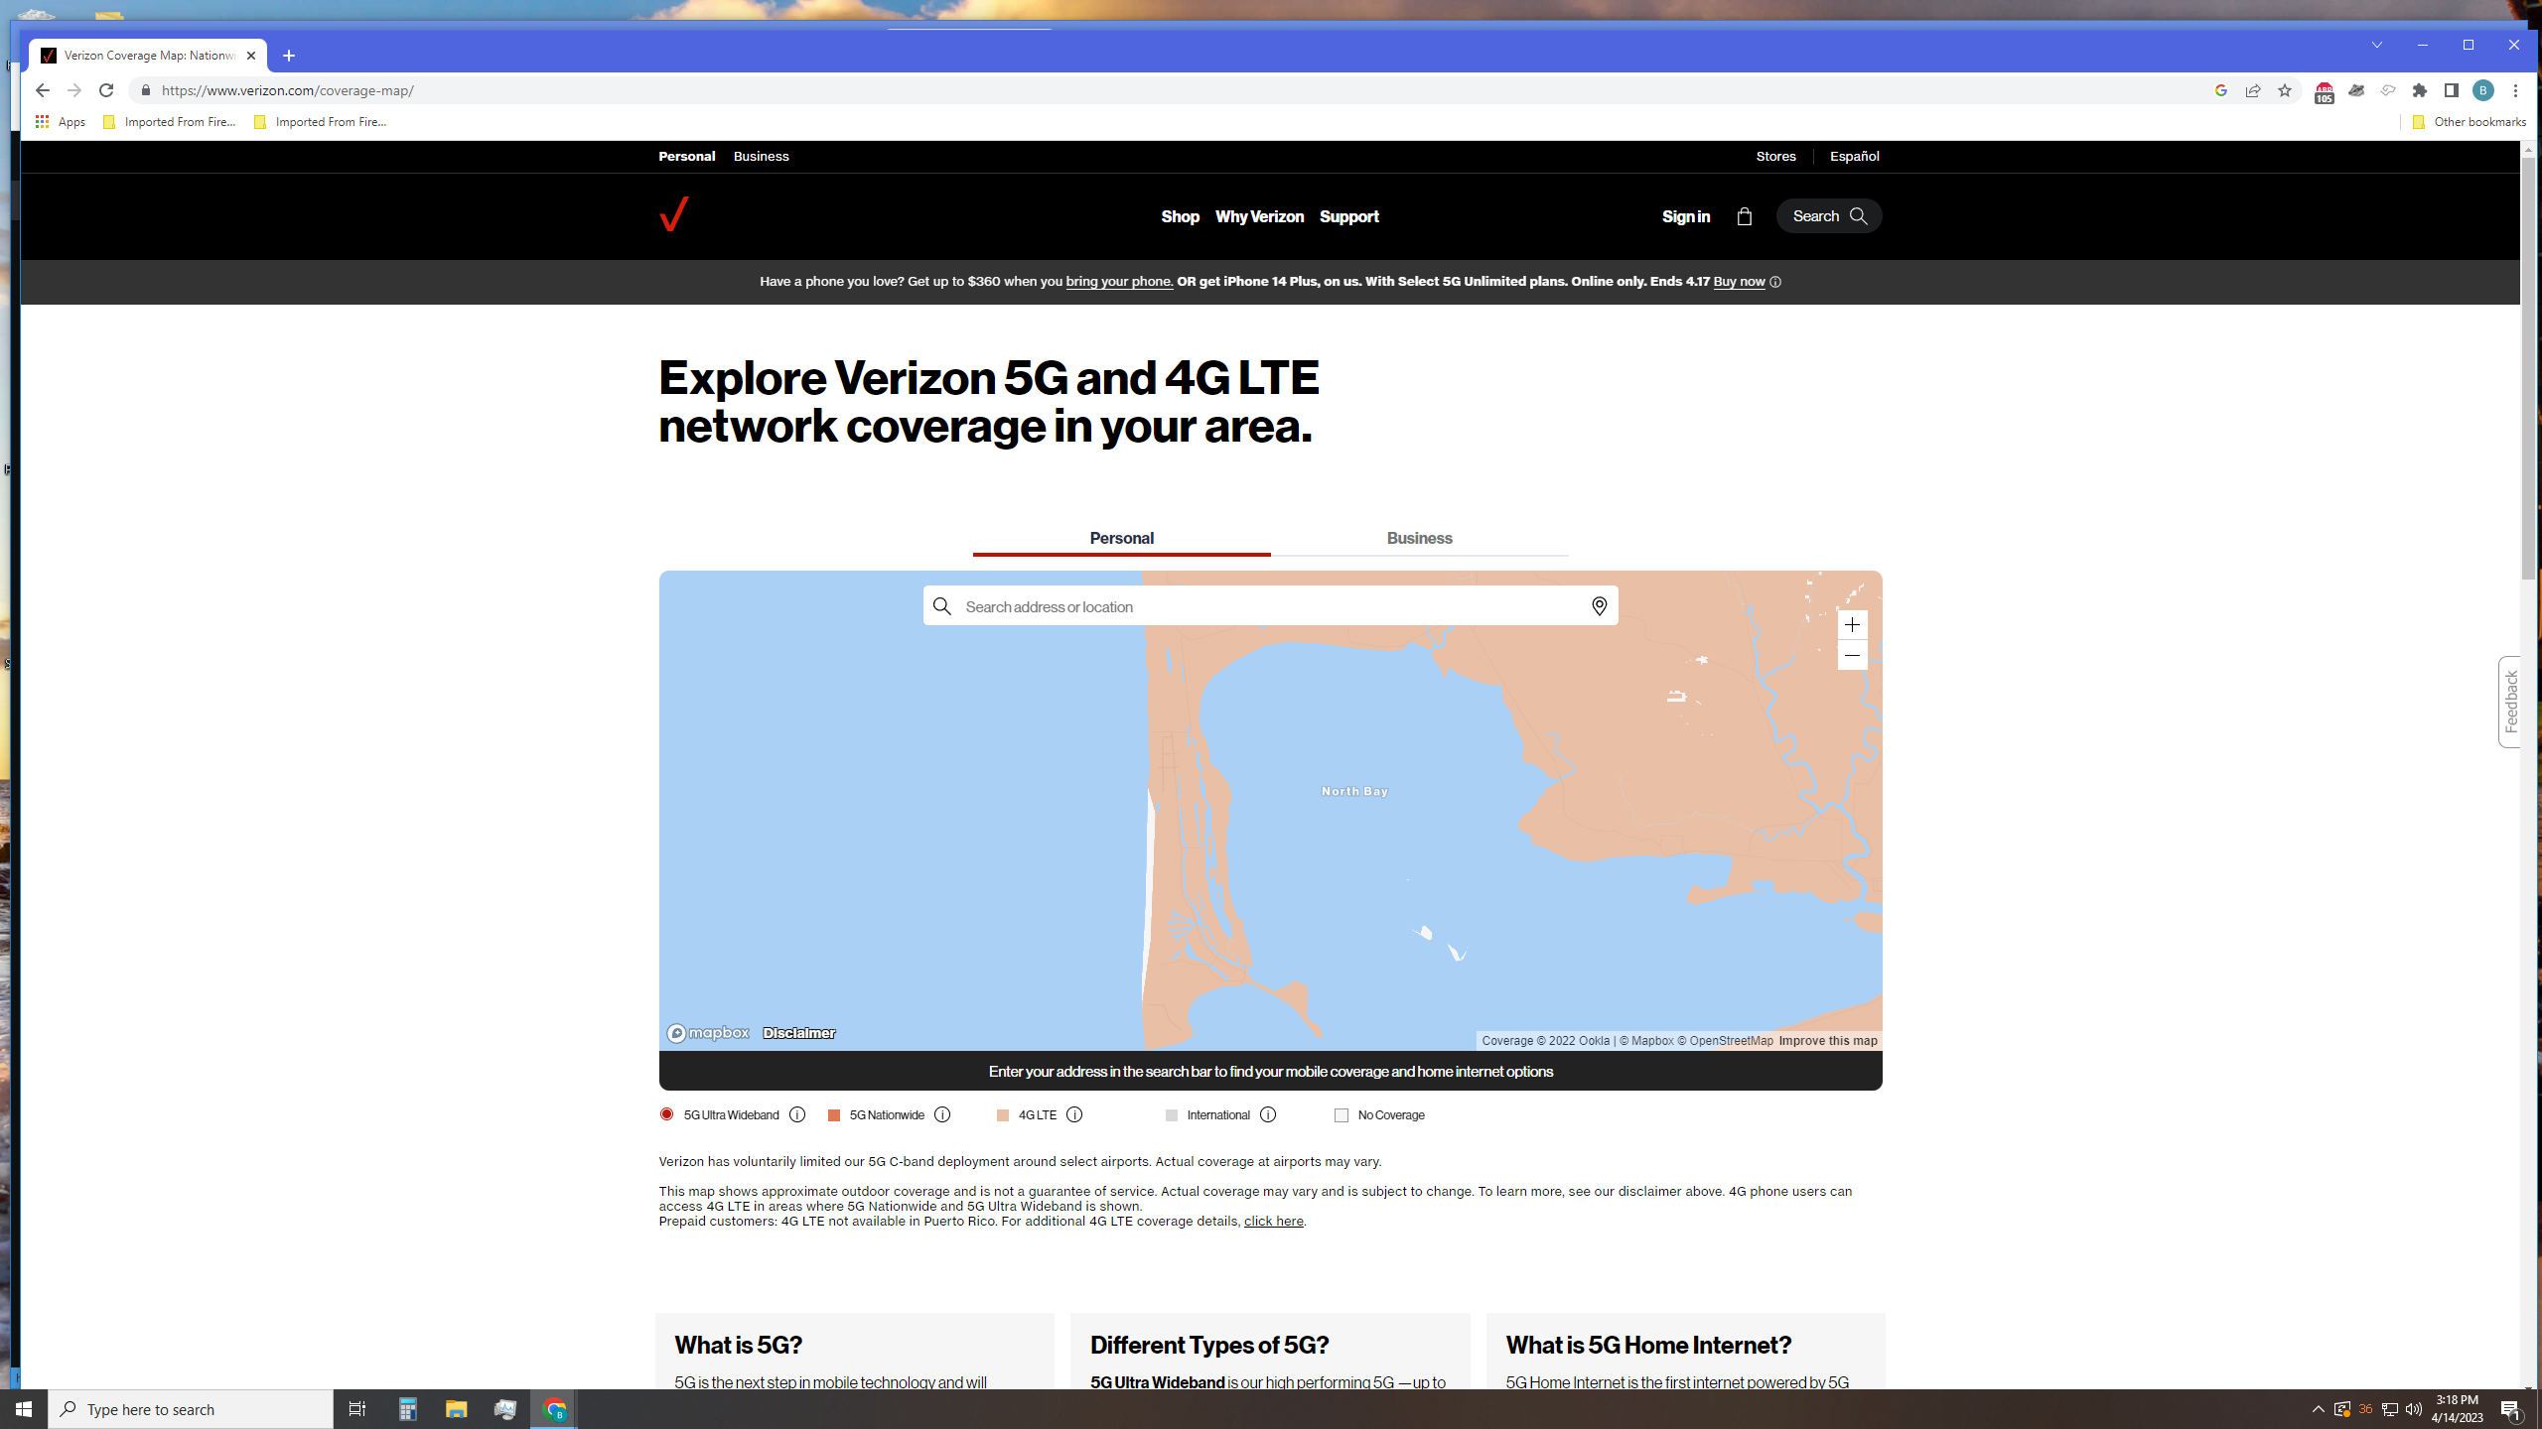The width and height of the screenshot is (2542, 1429).
Task: Open info icon next to International
Action: (1268, 1114)
